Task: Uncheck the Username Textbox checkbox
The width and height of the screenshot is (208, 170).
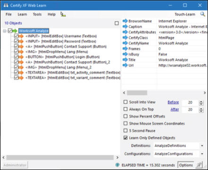Action: tap(16, 36)
